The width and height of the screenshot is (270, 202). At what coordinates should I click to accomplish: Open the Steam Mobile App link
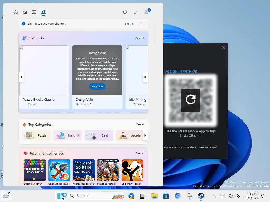coord(191,131)
